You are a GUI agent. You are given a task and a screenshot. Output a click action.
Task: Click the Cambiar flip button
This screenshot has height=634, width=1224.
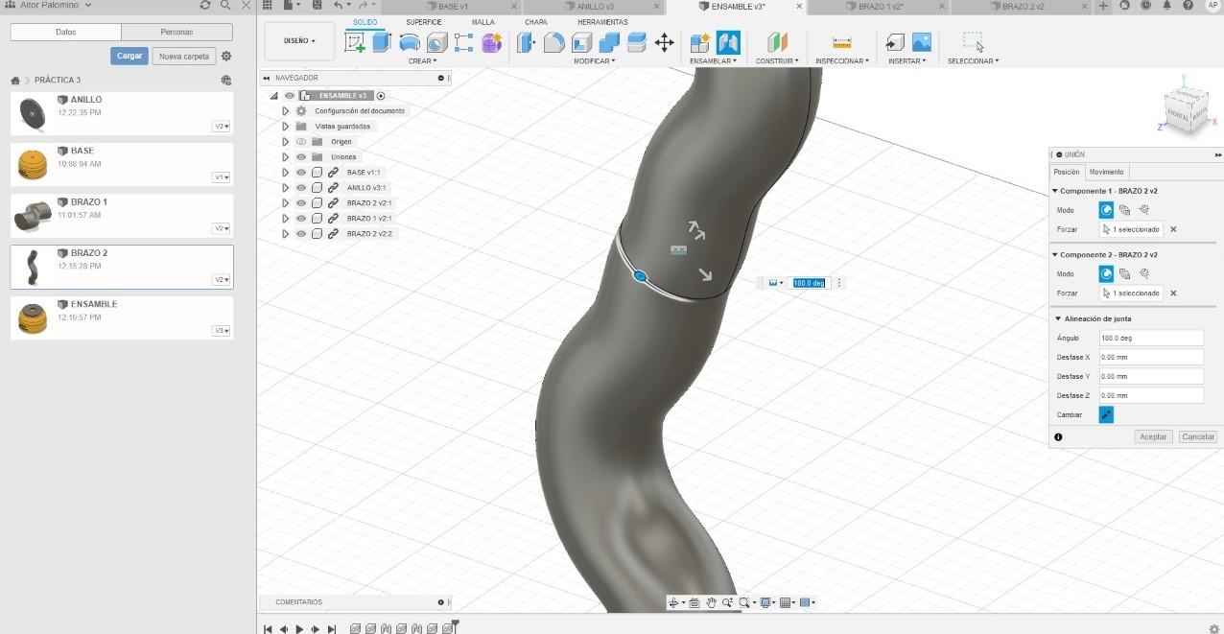pos(1106,415)
